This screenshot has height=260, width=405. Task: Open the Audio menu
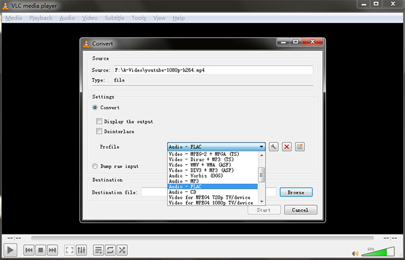point(67,18)
